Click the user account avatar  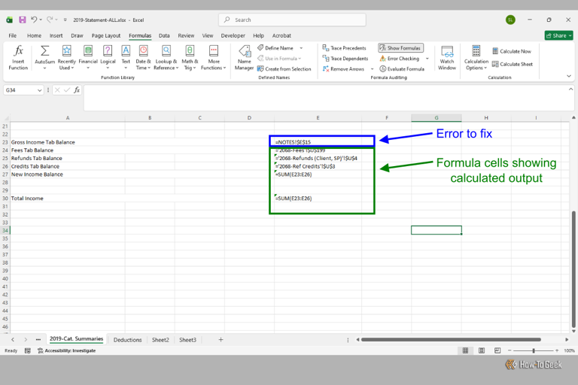click(510, 20)
